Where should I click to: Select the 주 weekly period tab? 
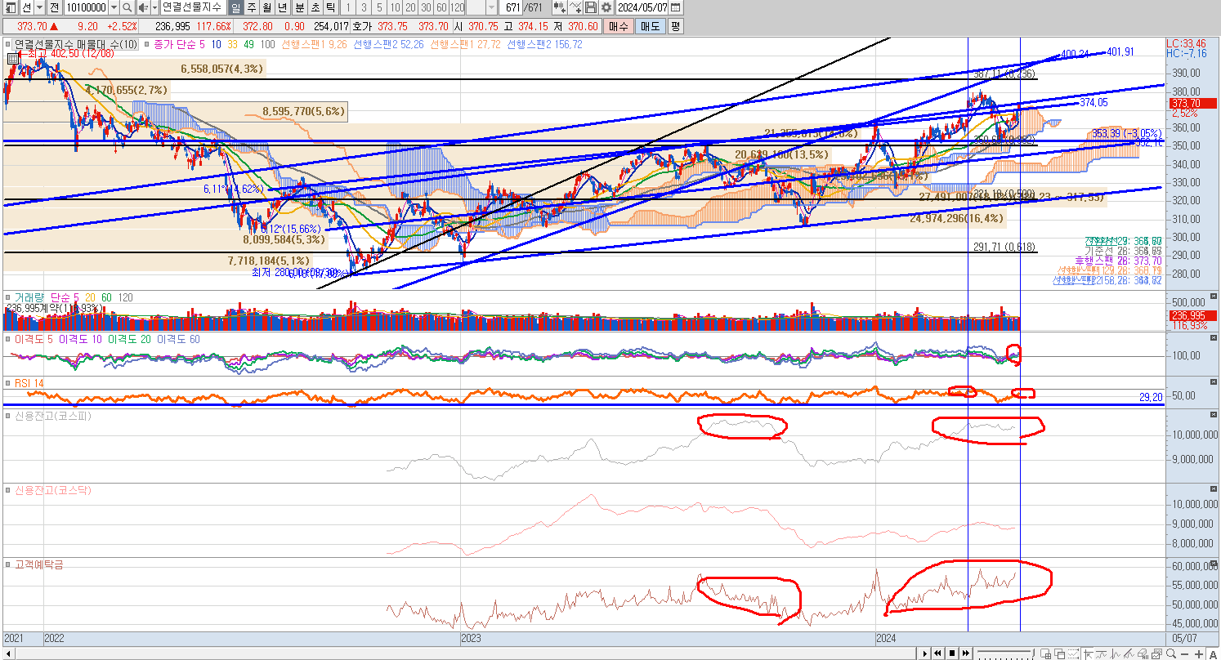coord(251,7)
